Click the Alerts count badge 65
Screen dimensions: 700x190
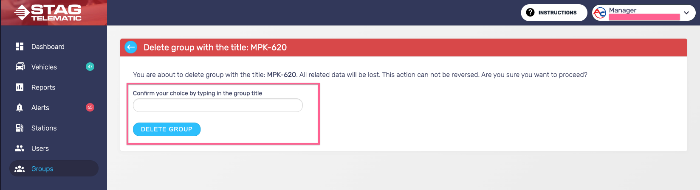(x=90, y=107)
